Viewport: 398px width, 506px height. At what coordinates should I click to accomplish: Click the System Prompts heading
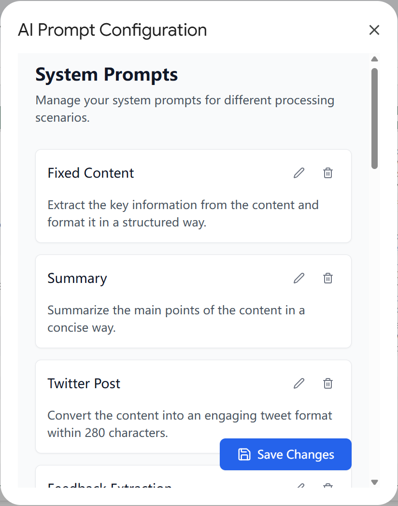(x=107, y=75)
